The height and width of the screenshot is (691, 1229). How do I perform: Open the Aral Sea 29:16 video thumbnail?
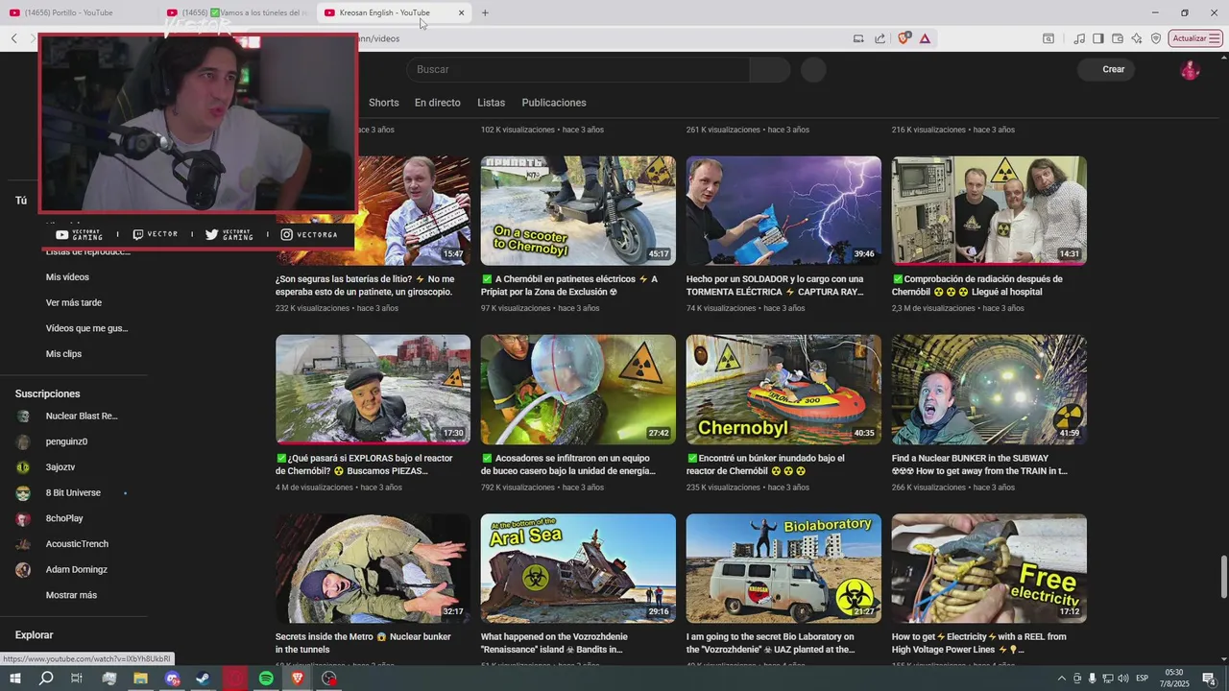(x=578, y=568)
